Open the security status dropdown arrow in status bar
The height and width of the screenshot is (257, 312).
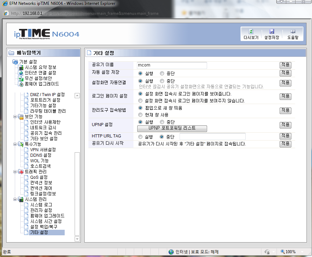click(x=273, y=252)
